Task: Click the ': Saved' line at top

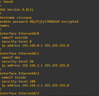Action: (x=6, y=2)
